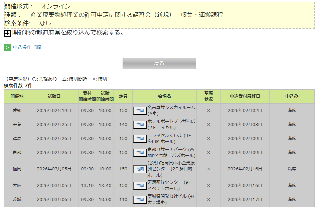Click the 試験日 column header
Screen dimensions: 315x209
54,96
